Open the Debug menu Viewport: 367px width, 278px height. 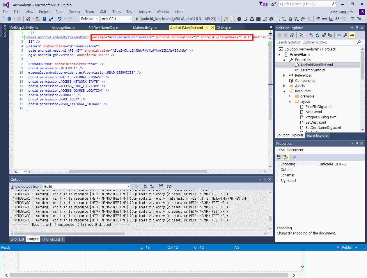tap(74, 12)
